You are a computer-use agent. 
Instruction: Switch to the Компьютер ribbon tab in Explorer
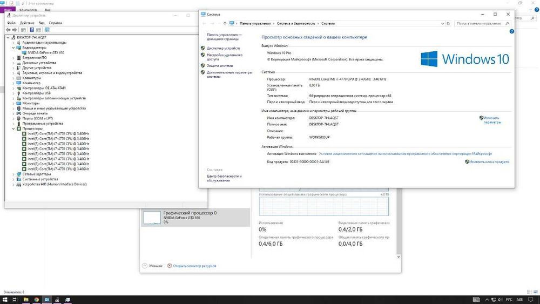coord(28,10)
